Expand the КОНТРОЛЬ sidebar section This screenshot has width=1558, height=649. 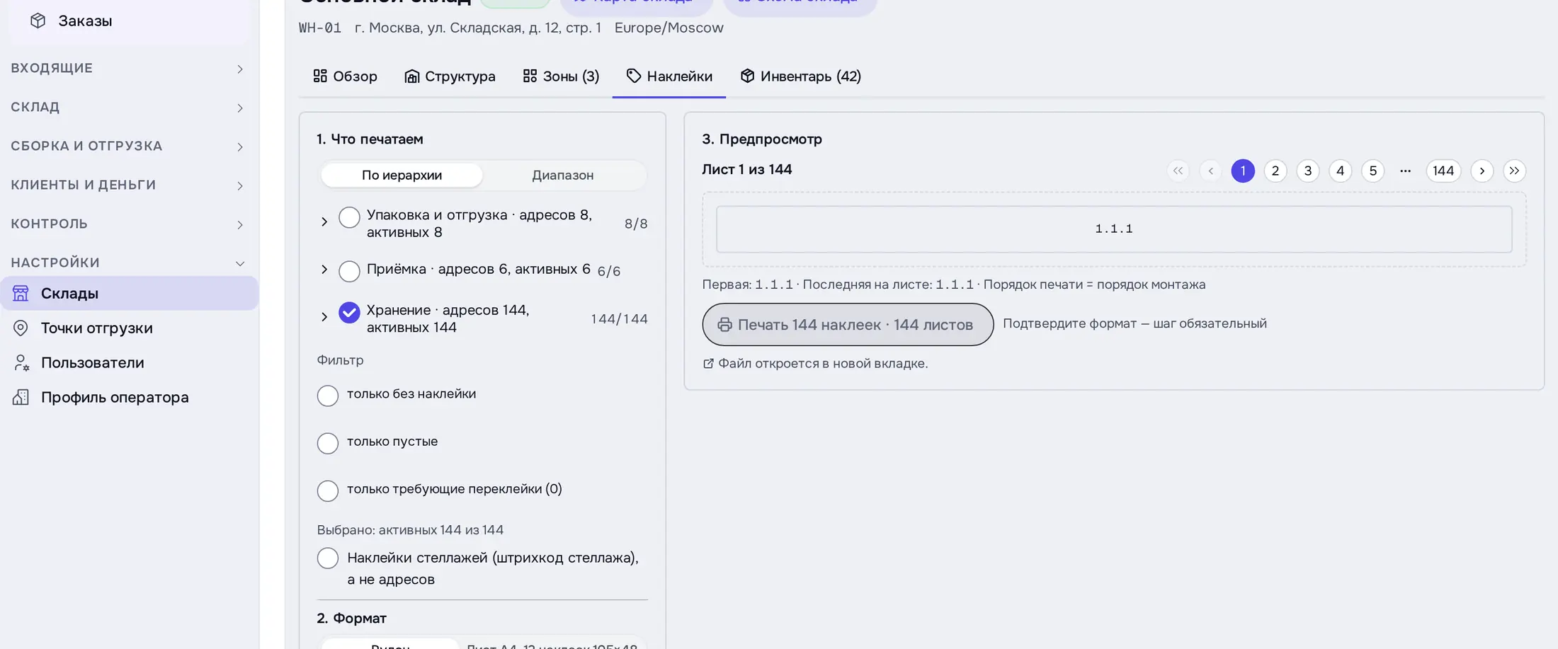(x=129, y=224)
